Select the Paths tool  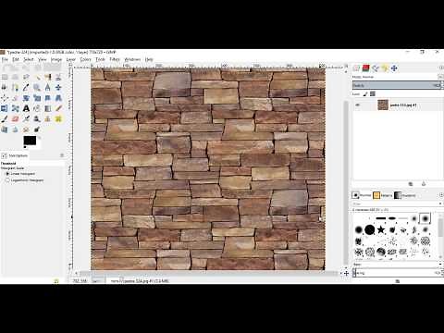pos(15,88)
